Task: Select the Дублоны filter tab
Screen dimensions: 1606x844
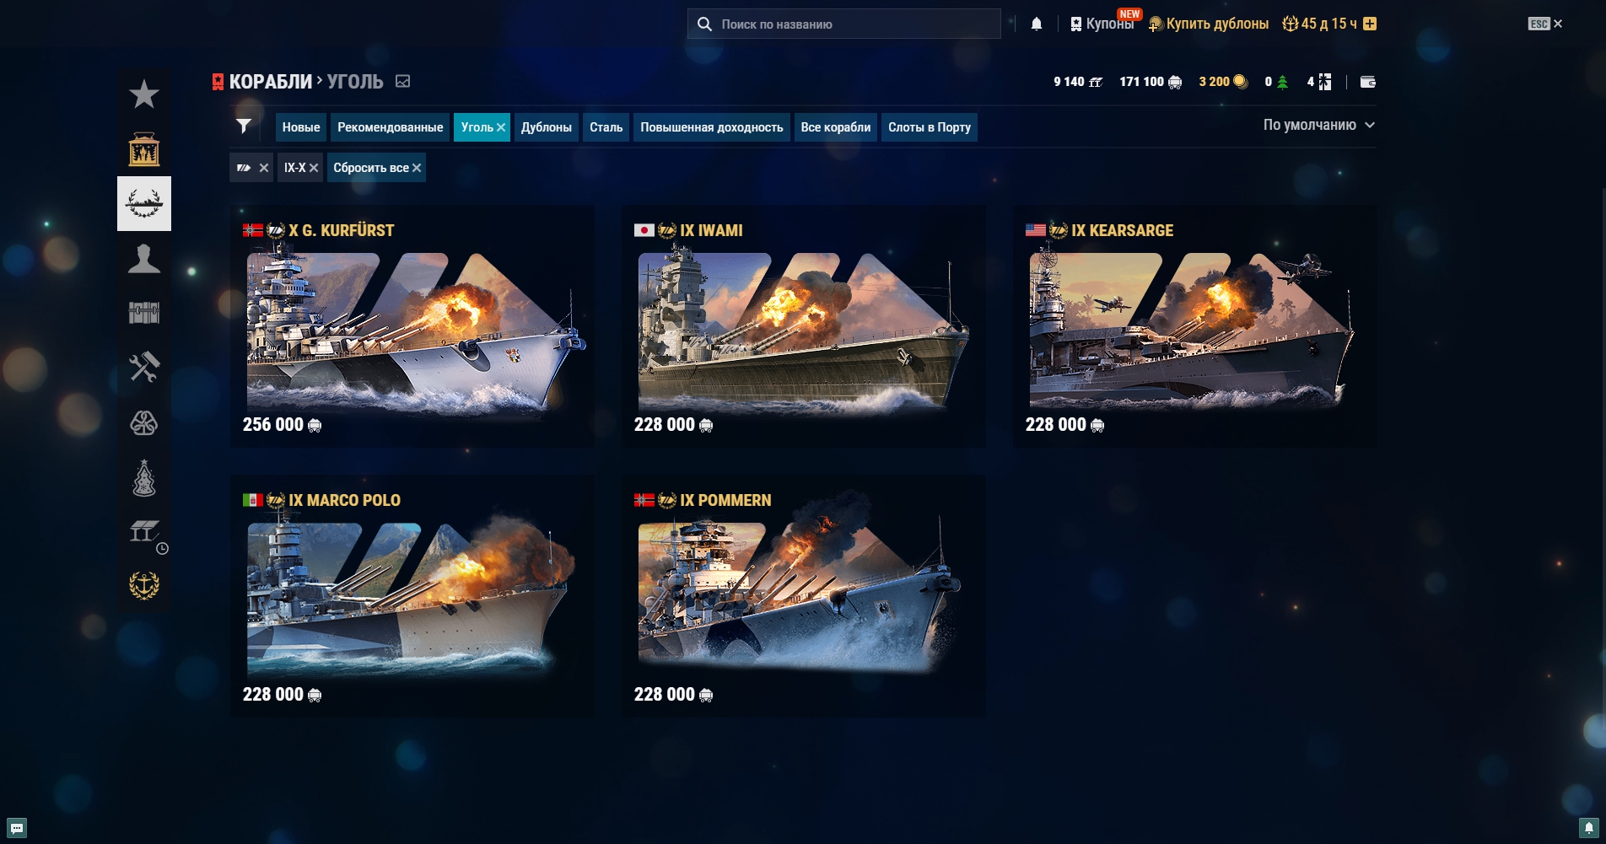Action: point(546,127)
